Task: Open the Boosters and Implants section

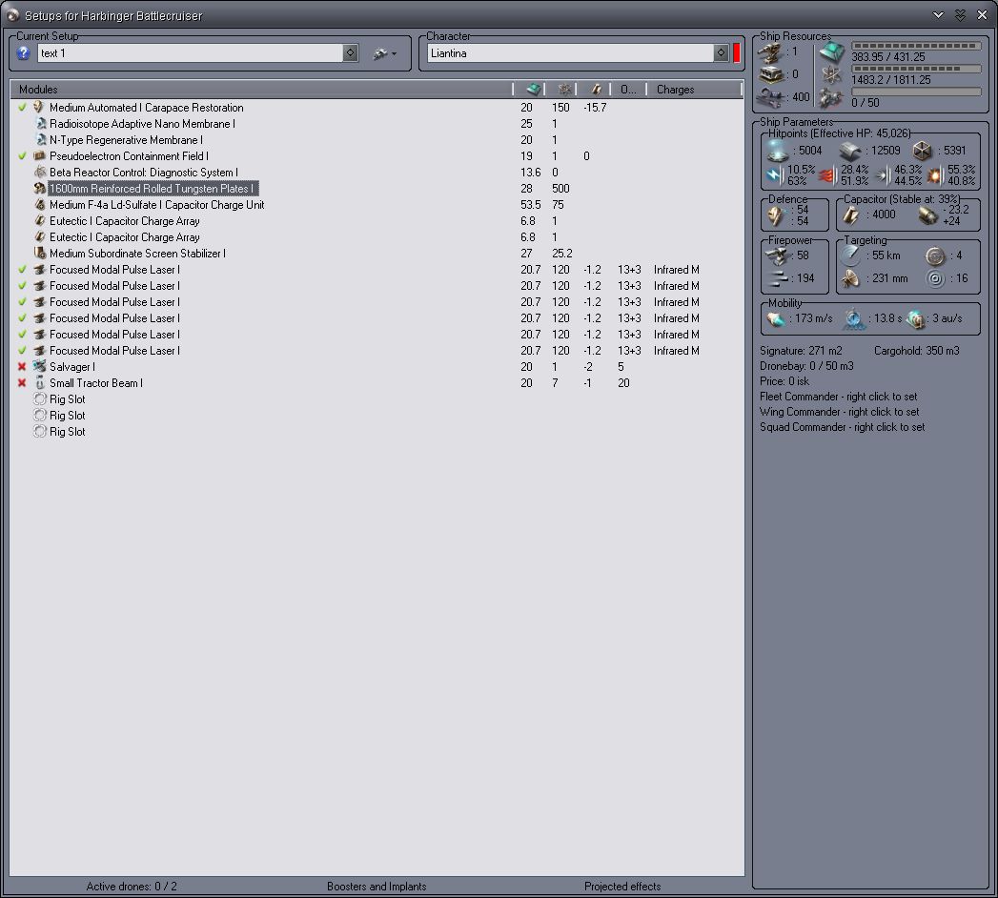Action: pyautogui.click(x=377, y=886)
